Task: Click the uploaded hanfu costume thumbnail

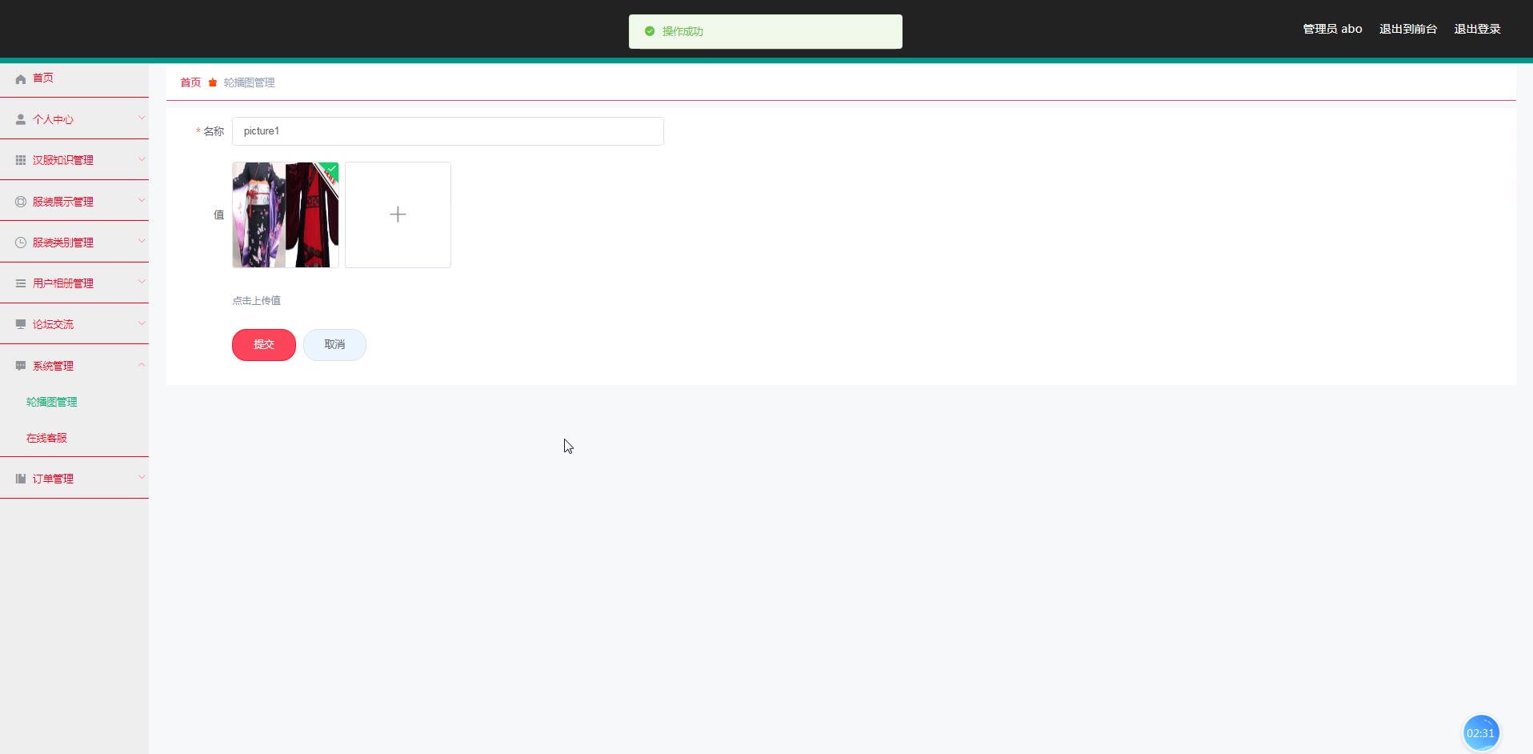Action: click(x=286, y=215)
